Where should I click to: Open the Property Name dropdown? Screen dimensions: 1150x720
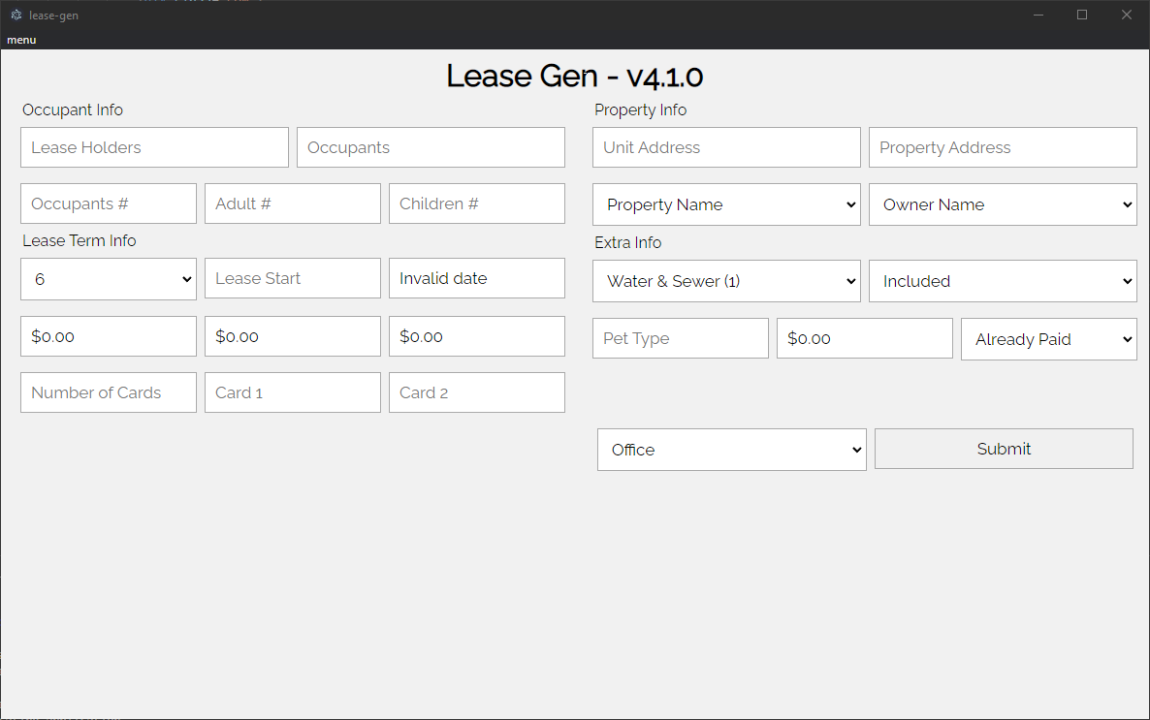[726, 204]
